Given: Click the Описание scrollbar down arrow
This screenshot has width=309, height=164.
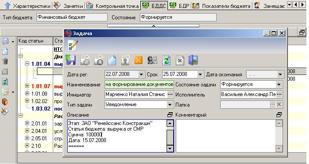Looking at the screenshot, I should (x=170, y=149).
